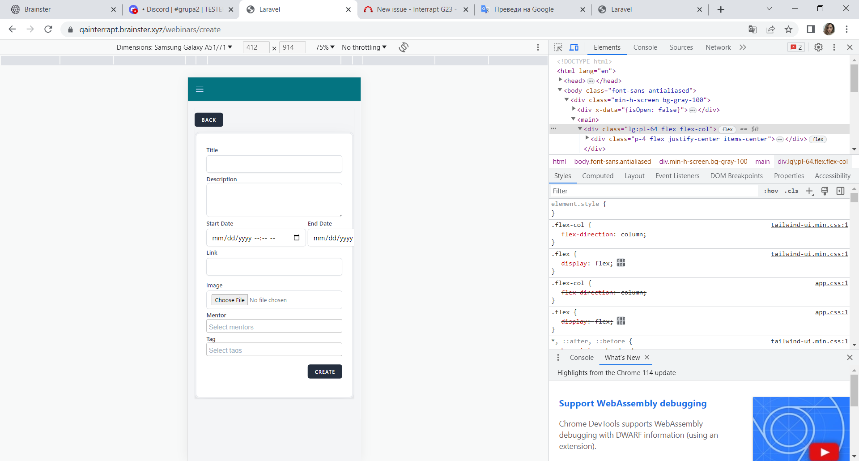
Task: Open the Dimensions device dropdown
Action: (x=174, y=47)
